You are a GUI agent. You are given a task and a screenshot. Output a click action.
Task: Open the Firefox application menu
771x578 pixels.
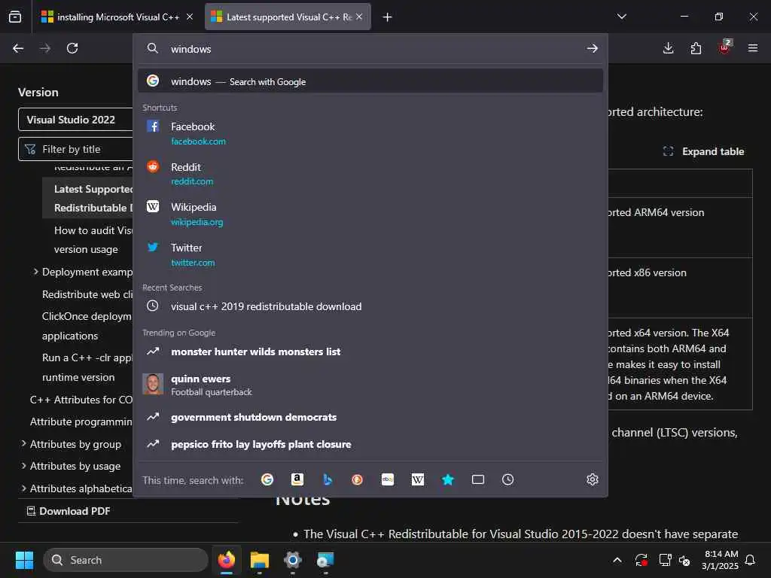click(752, 48)
